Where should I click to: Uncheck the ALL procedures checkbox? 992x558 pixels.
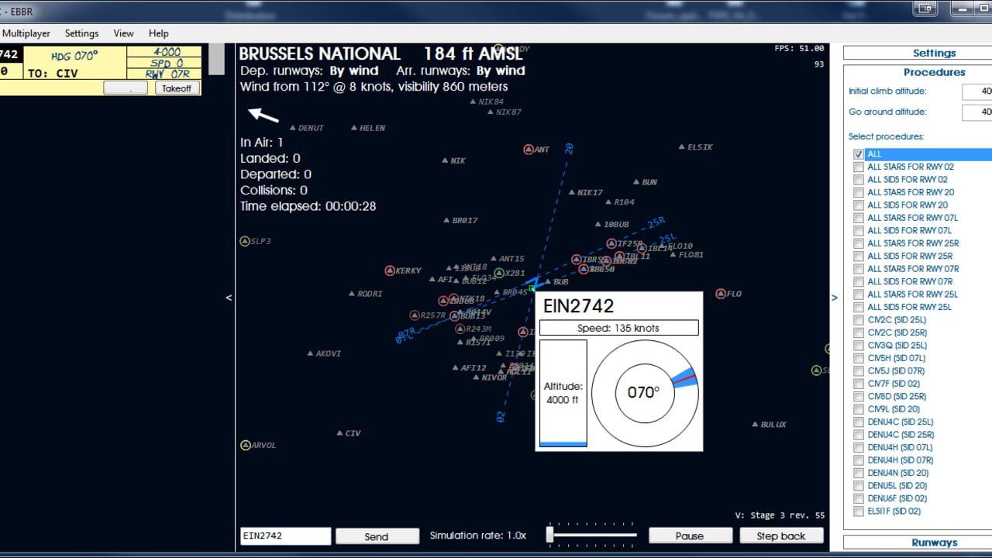pos(859,154)
